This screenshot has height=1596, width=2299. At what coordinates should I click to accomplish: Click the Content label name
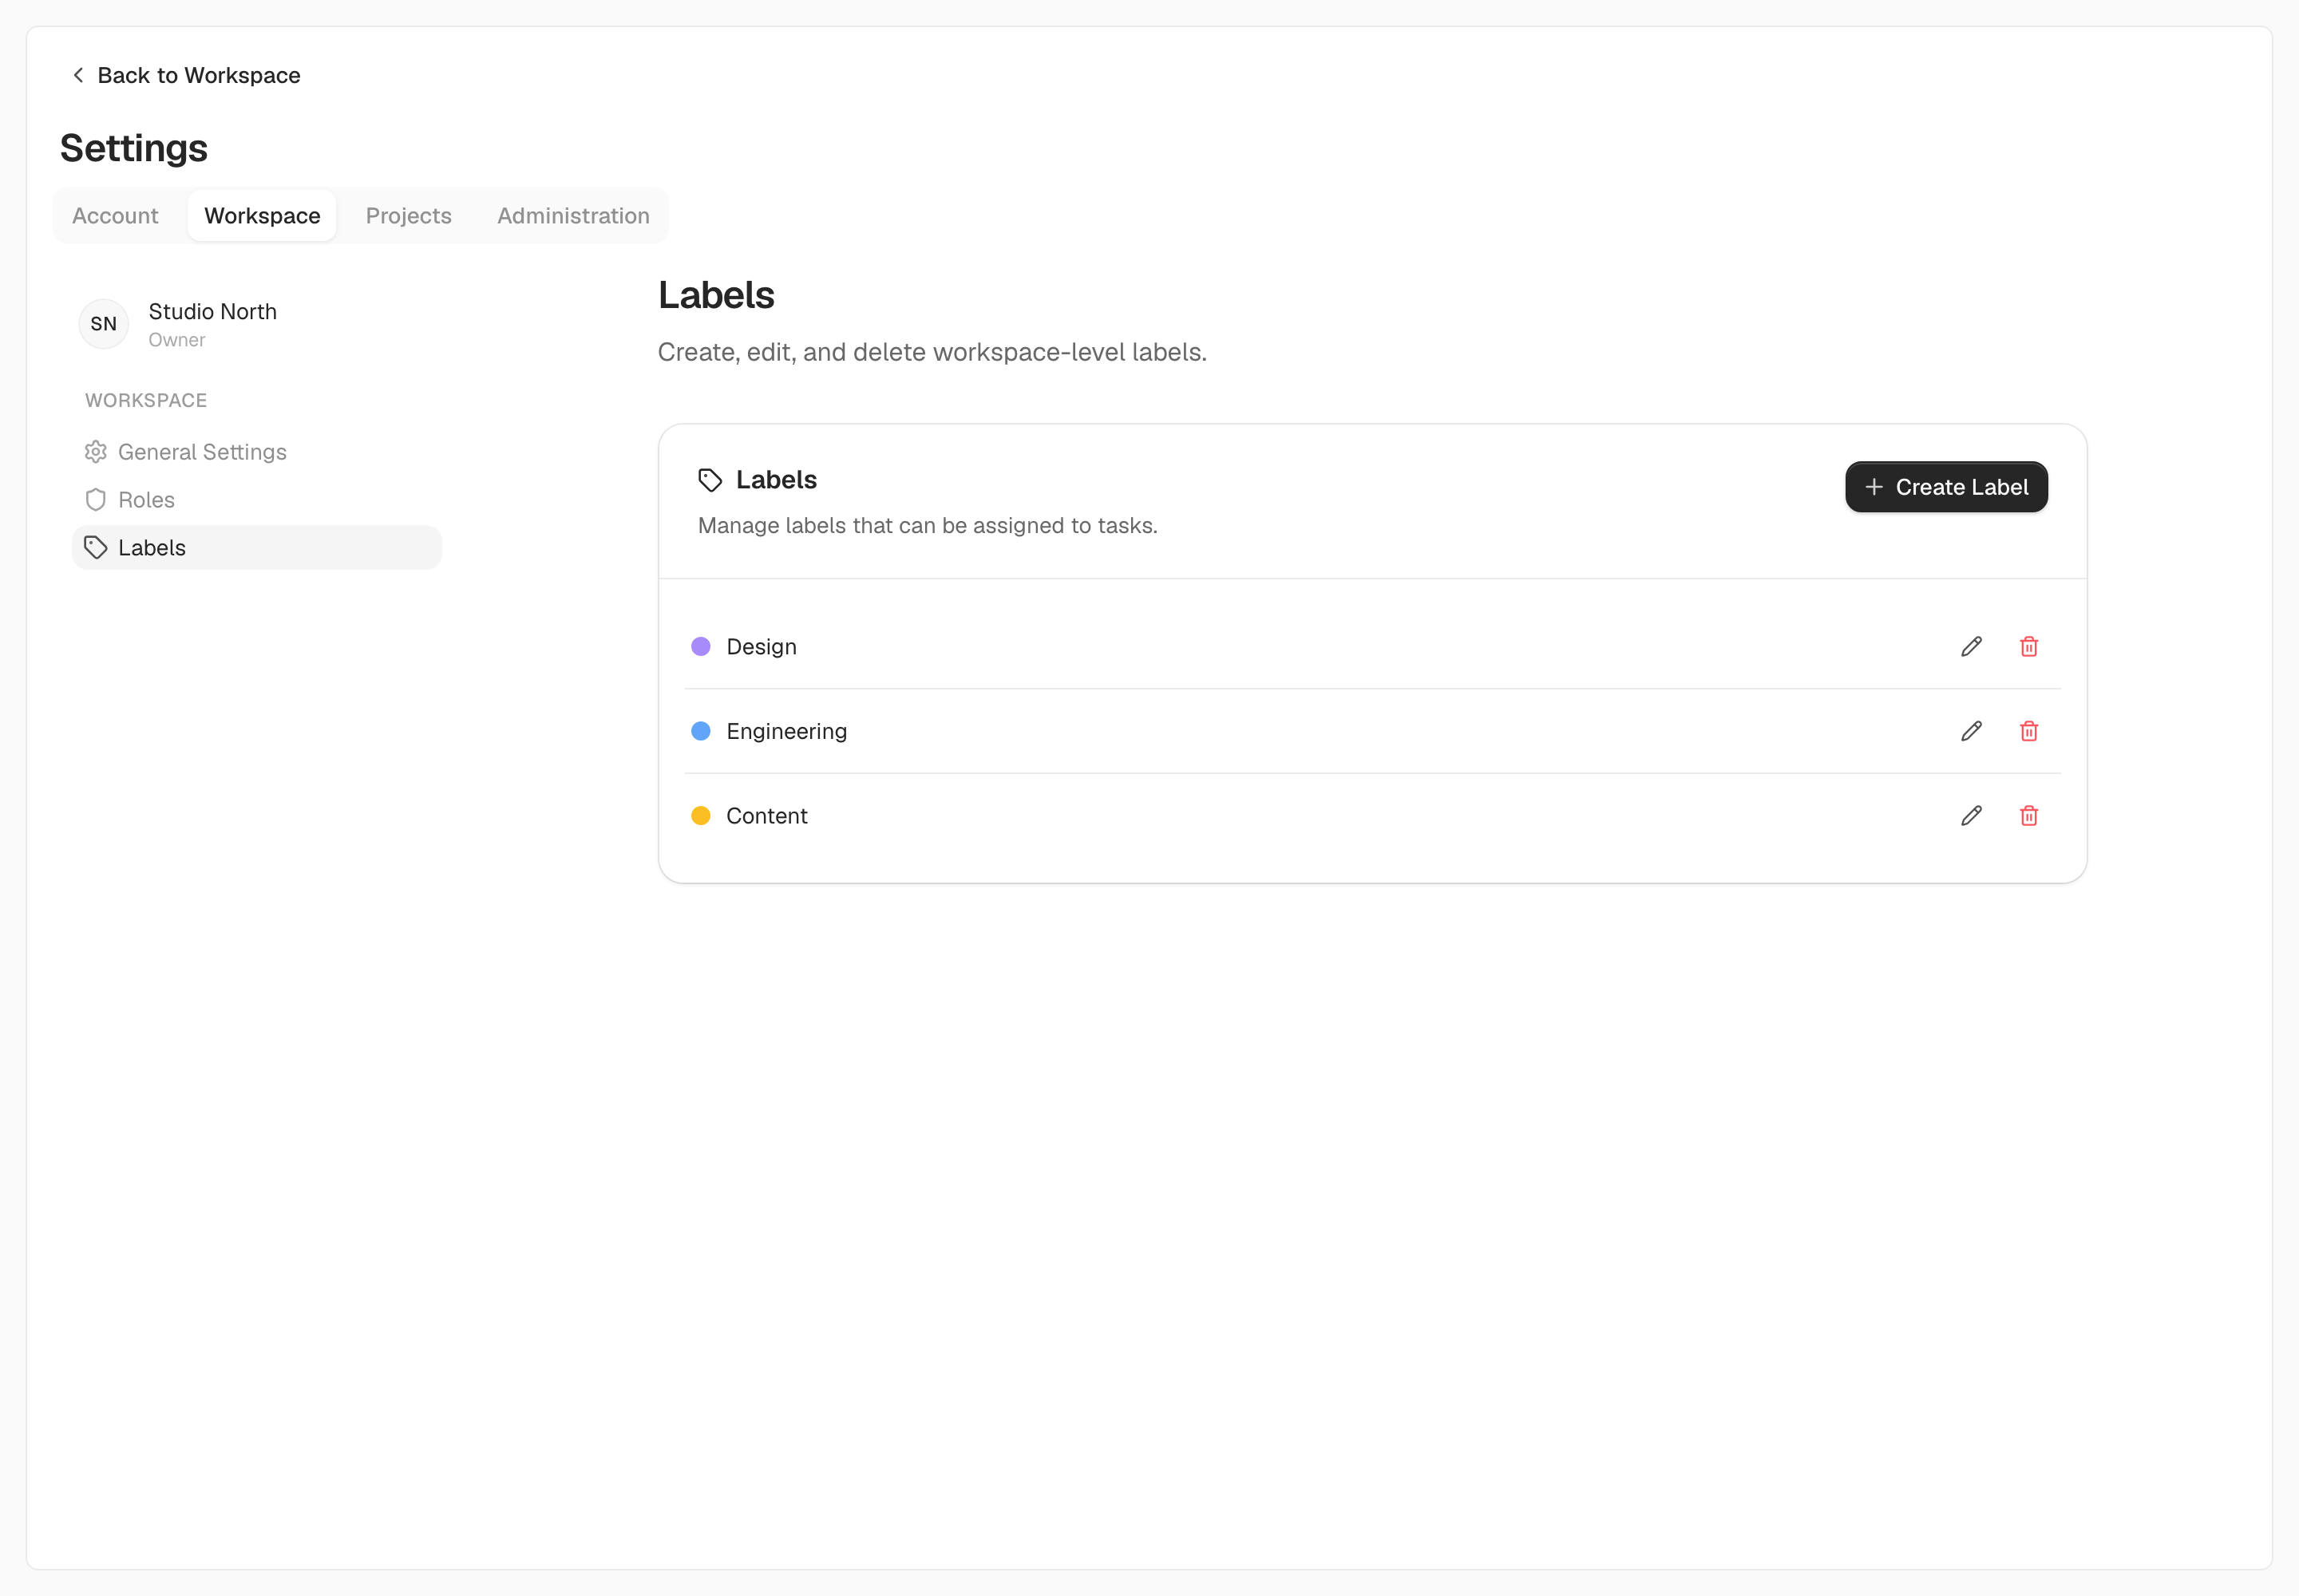[766, 816]
